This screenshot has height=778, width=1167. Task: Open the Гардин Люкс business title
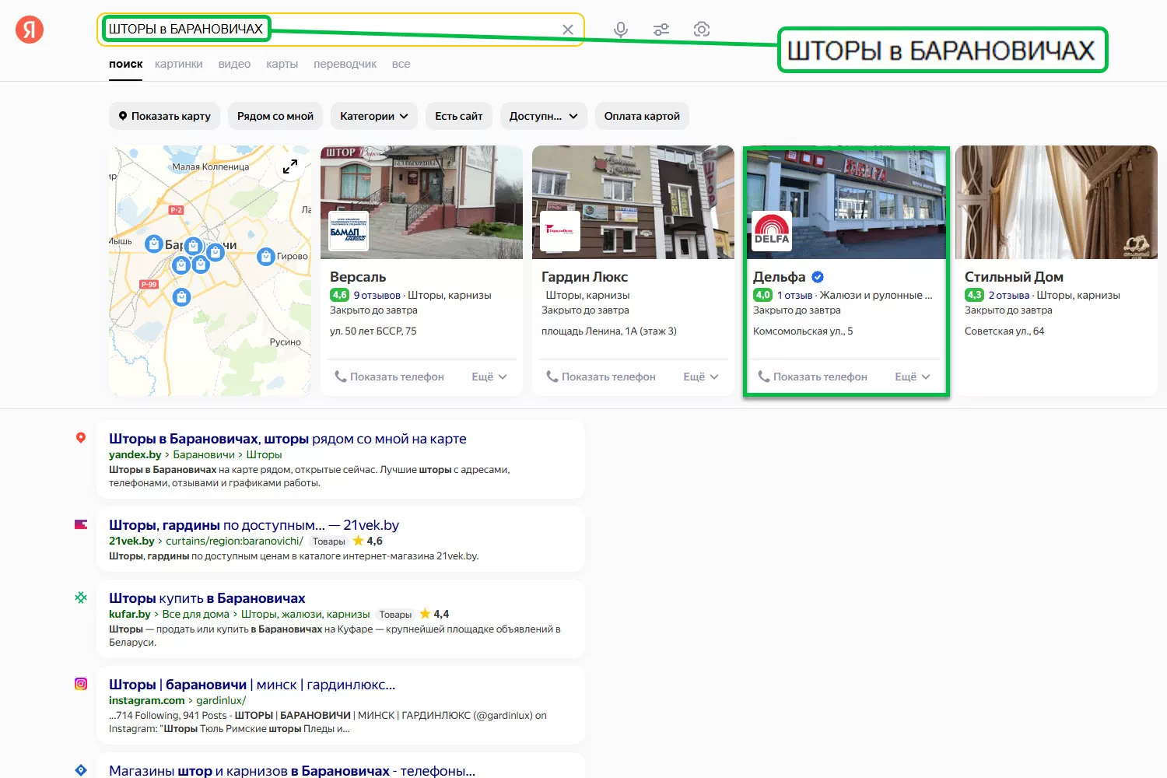click(584, 277)
